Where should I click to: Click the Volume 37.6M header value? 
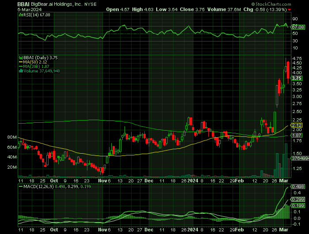(224, 9)
